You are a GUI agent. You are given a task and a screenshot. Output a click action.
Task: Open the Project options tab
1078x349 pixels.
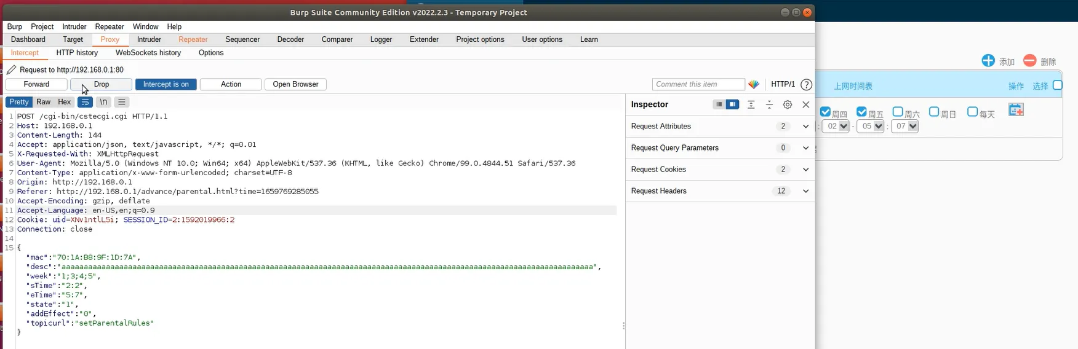[480, 39]
